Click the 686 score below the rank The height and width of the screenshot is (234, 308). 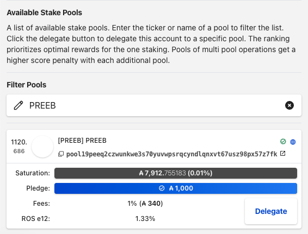[19, 151]
